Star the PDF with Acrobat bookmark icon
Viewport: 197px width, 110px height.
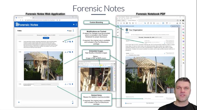pyautogui.click(x=121, y=23)
